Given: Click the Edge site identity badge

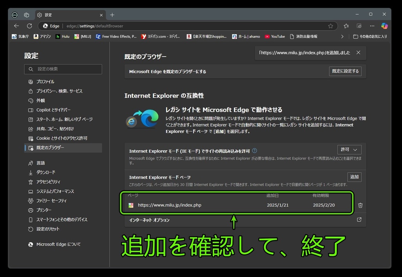Looking at the screenshot, I should pyautogui.click(x=51, y=26).
